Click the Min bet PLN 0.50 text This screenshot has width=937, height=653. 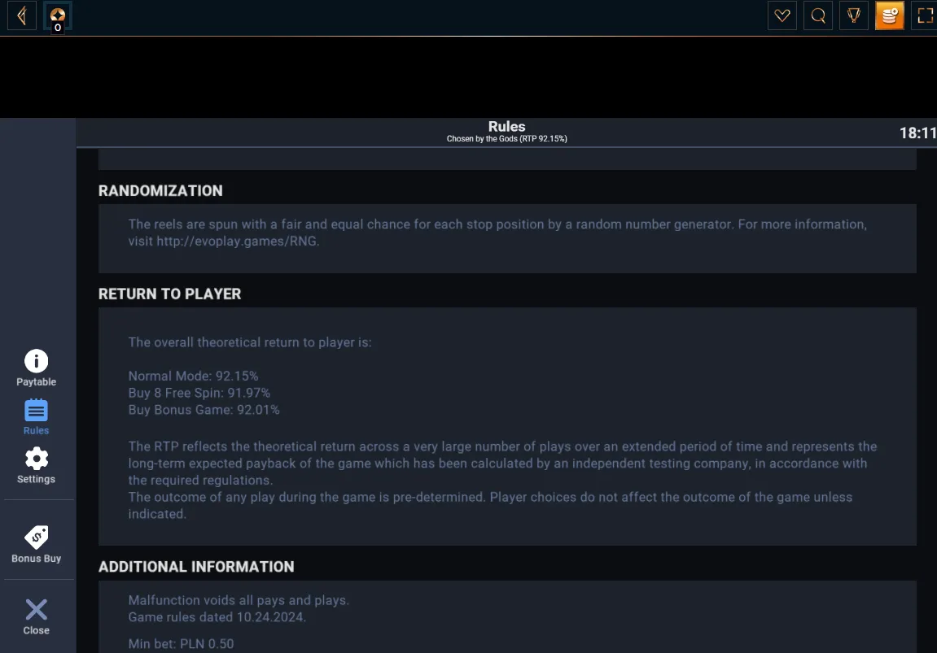coord(181,643)
